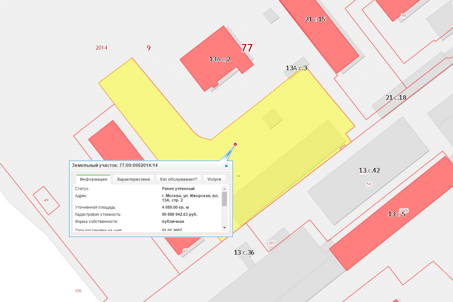Click the 13А с.3 building label

click(296, 68)
